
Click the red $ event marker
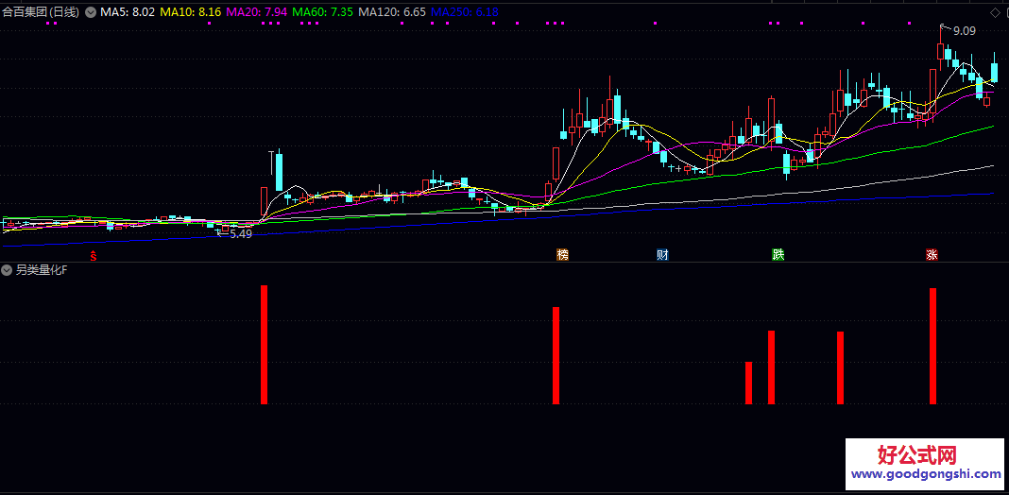[93, 255]
